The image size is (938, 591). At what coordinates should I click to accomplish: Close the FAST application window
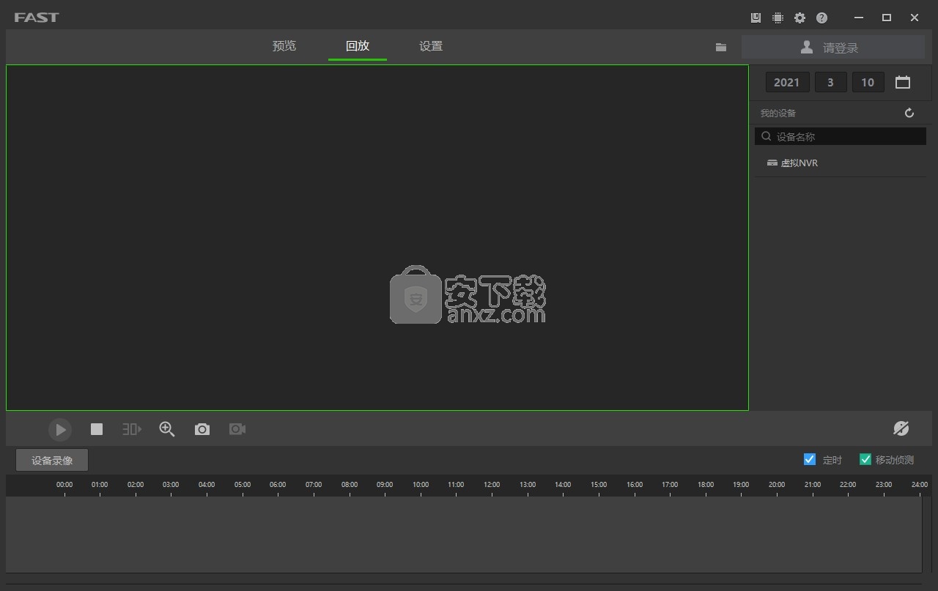(x=915, y=18)
